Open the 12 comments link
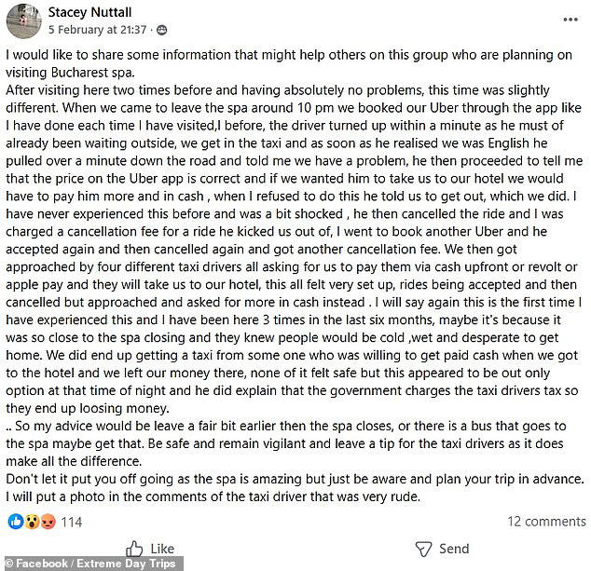591x571 pixels. (546, 522)
